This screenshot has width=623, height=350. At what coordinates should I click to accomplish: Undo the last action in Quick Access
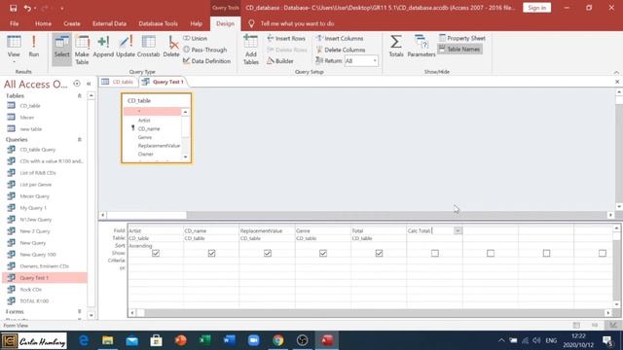click(x=27, y=8)
